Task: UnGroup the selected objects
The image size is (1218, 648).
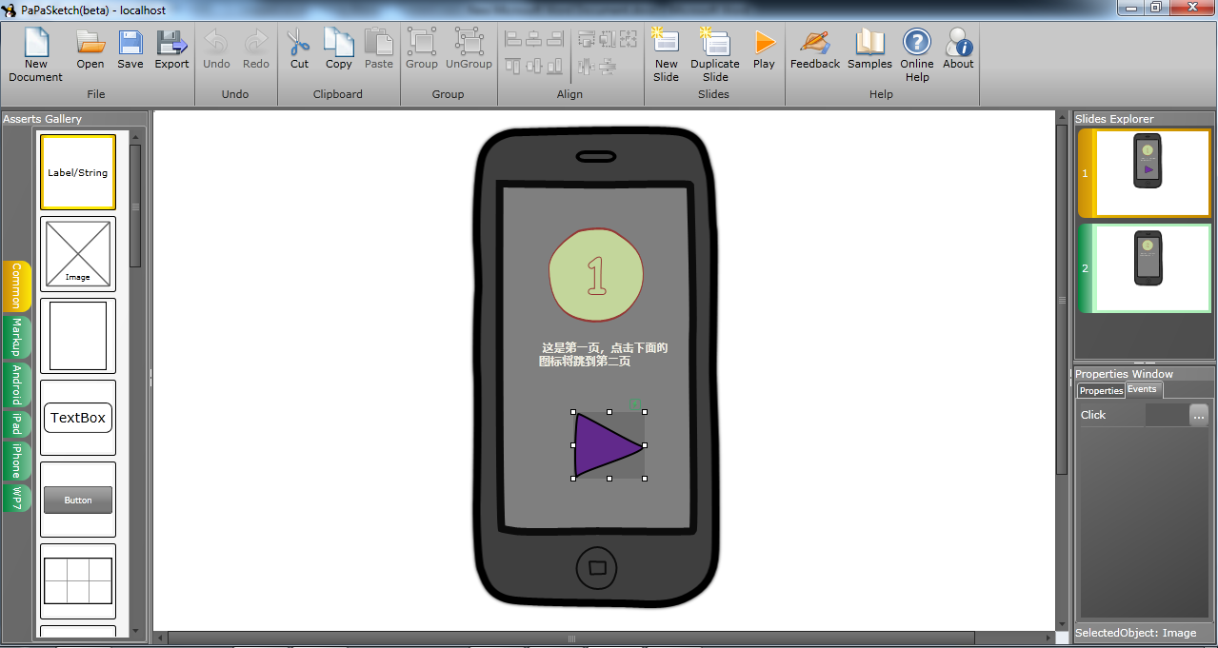Action: tap(469, 49)
